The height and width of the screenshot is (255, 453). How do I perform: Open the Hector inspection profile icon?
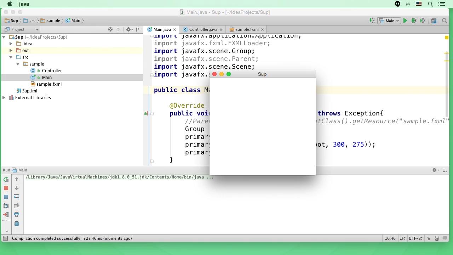coord(437,238)
